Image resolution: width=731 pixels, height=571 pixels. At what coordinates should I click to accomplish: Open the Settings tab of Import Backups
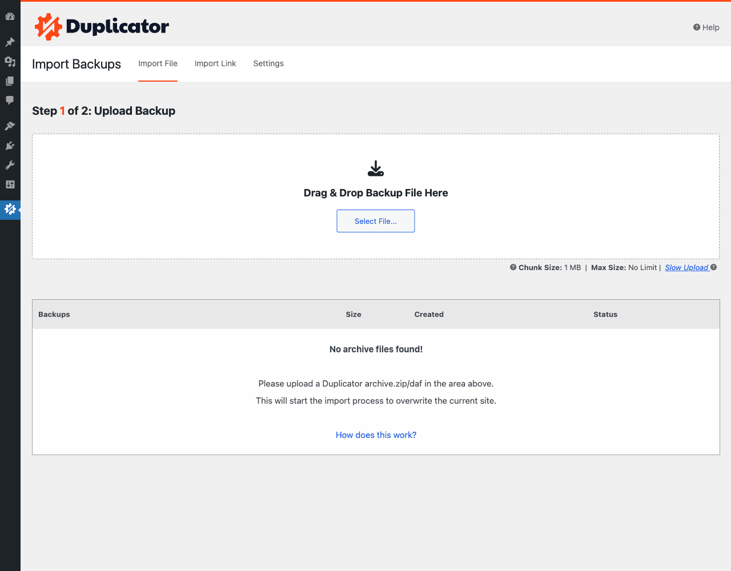point(268,64)
